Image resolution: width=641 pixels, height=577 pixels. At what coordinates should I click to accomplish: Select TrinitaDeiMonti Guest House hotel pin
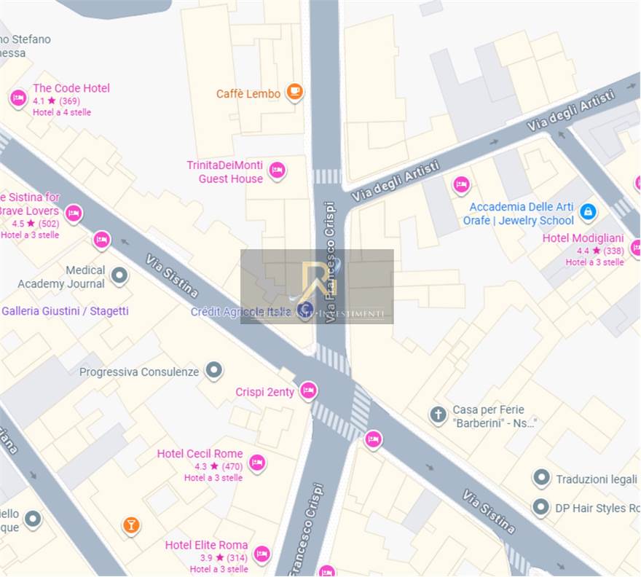point(278,170)
